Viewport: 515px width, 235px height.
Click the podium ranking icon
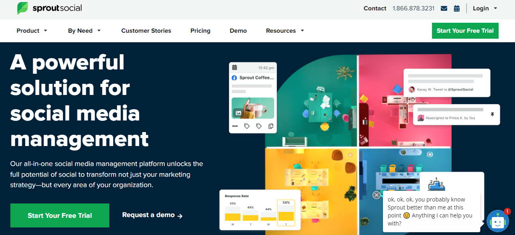tap(436, 184)
